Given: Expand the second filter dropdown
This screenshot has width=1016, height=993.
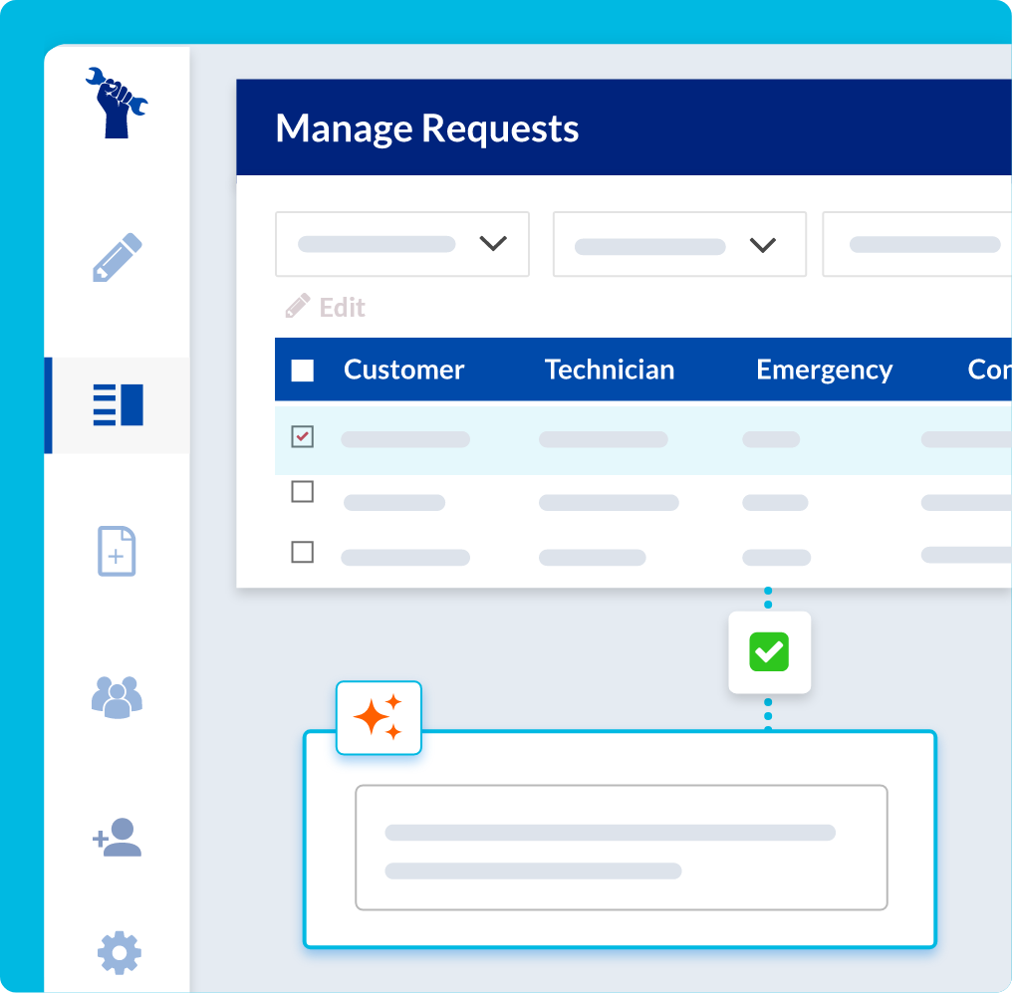Looking at the screenshot, I should coord(678,244).
